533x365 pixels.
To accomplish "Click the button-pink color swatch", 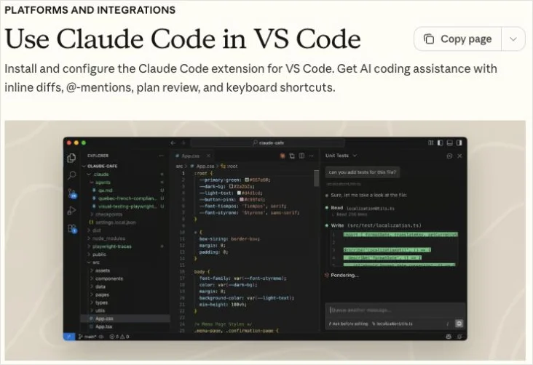I will (242, 200).
